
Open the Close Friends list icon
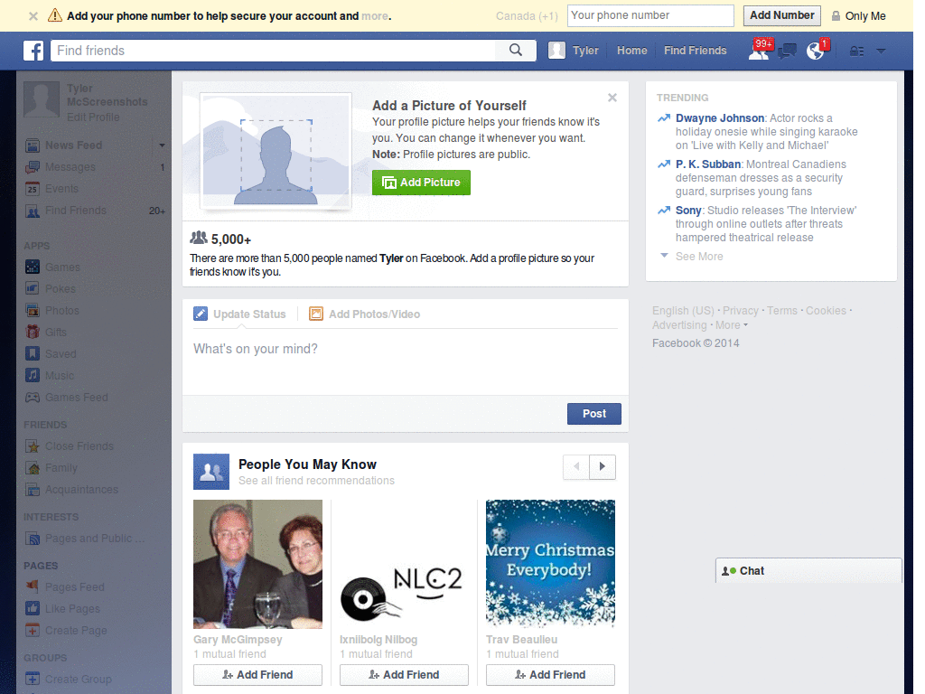coord(33,446)
